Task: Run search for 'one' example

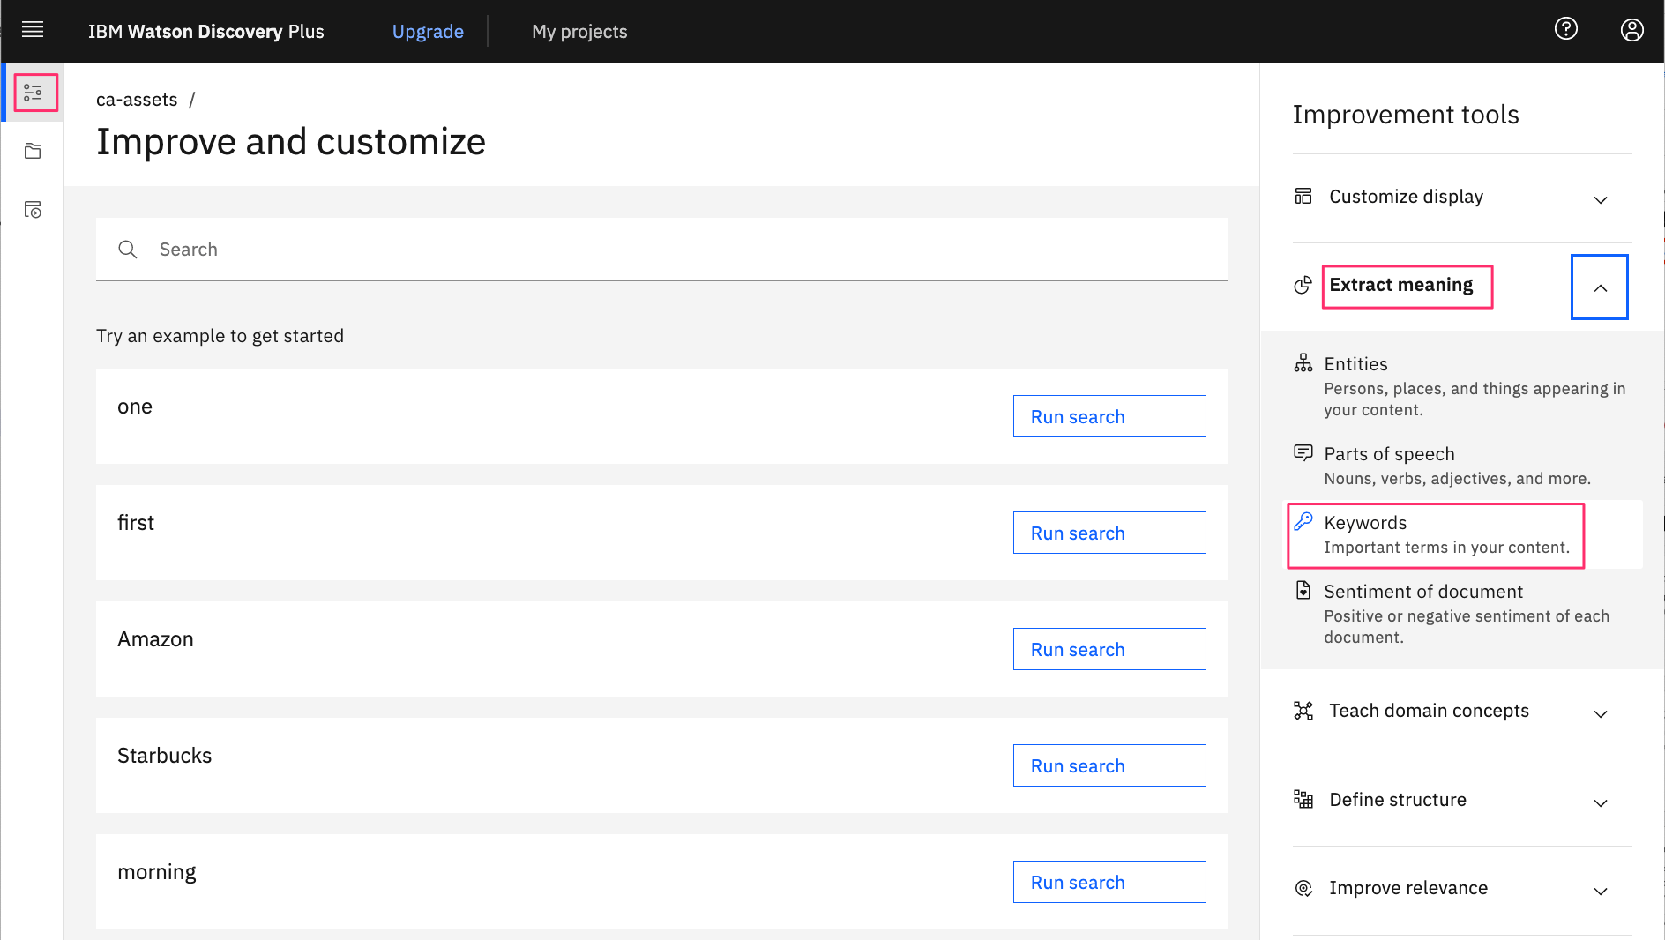Action: (x=1109, y=416)
